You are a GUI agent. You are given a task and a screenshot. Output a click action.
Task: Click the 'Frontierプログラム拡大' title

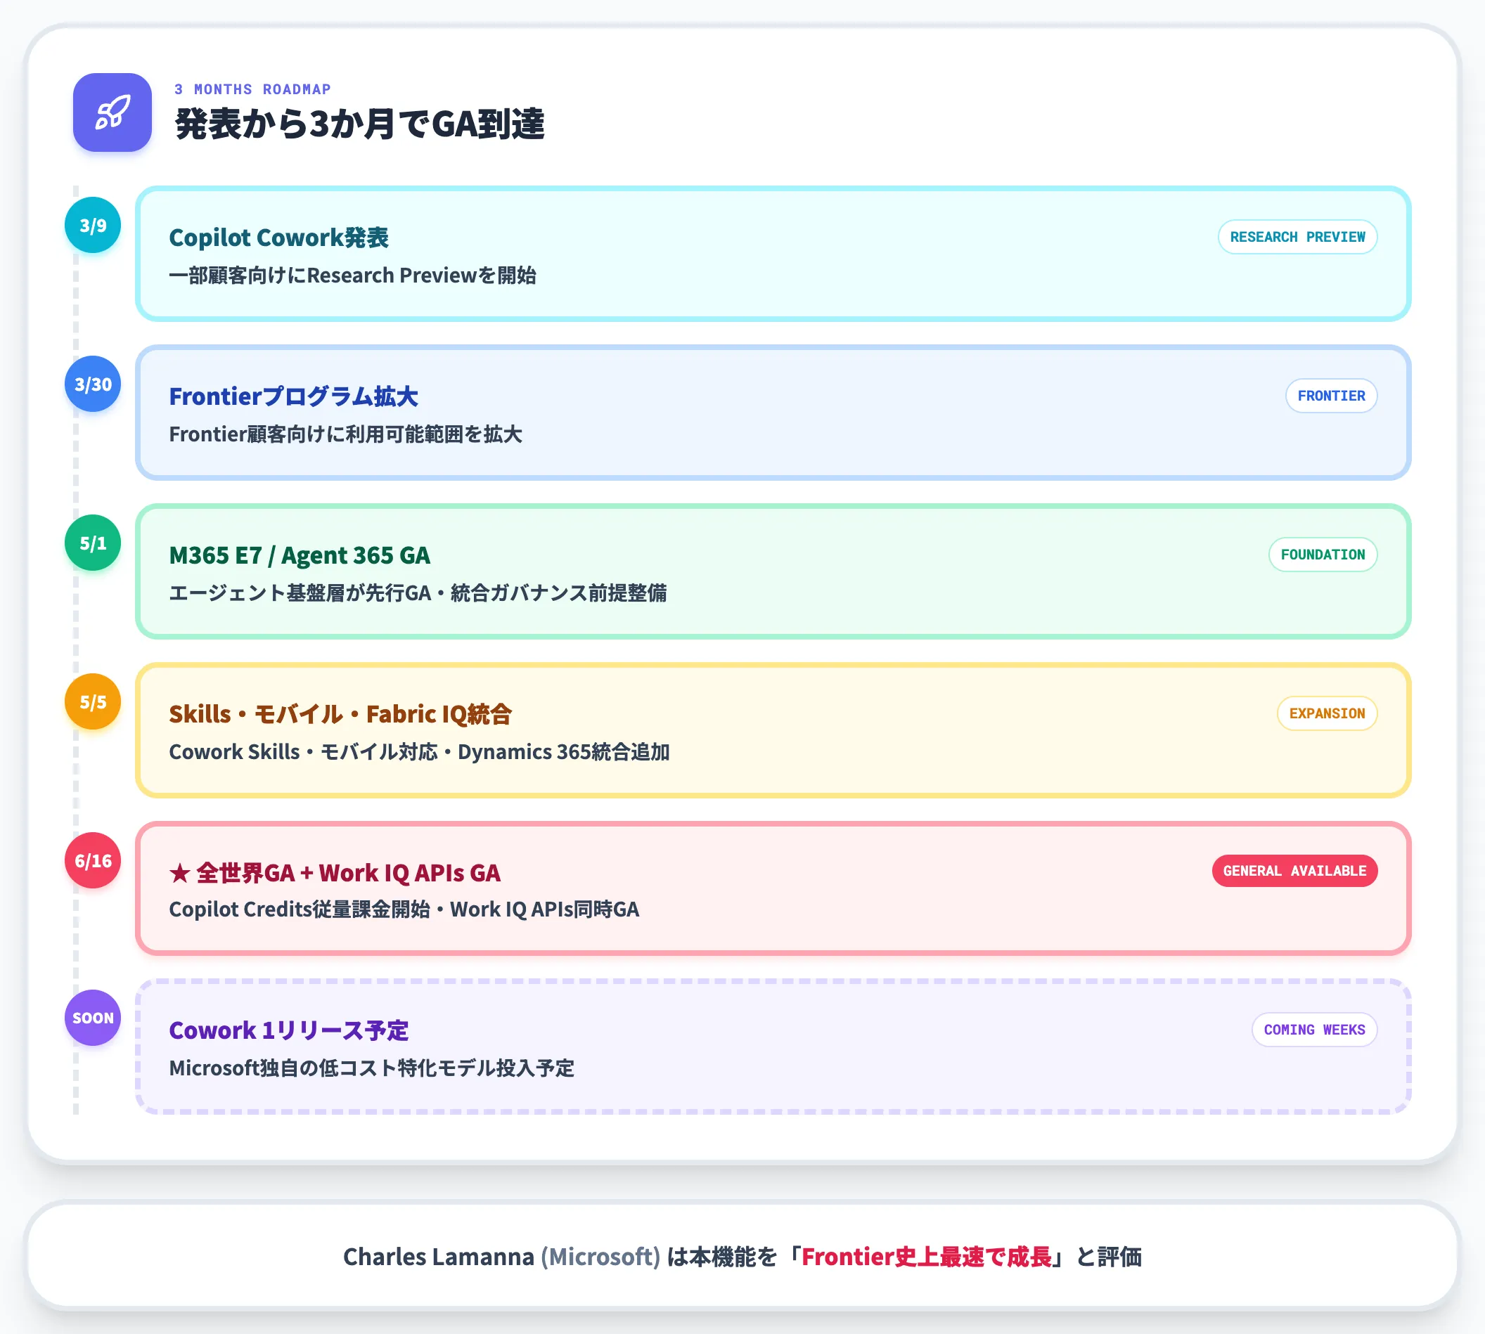293,396
